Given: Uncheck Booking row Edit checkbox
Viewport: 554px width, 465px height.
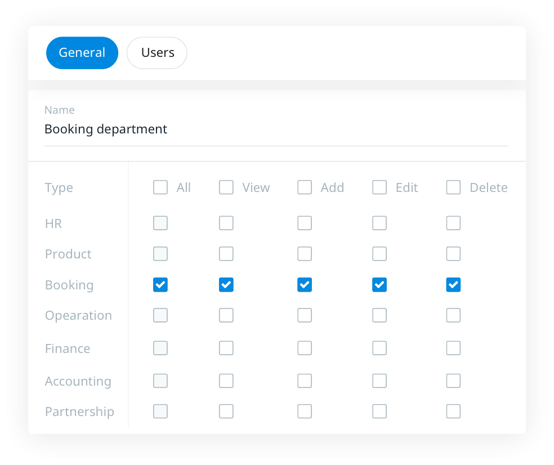Looking at the screenshot, I should [x=379, y=285].
